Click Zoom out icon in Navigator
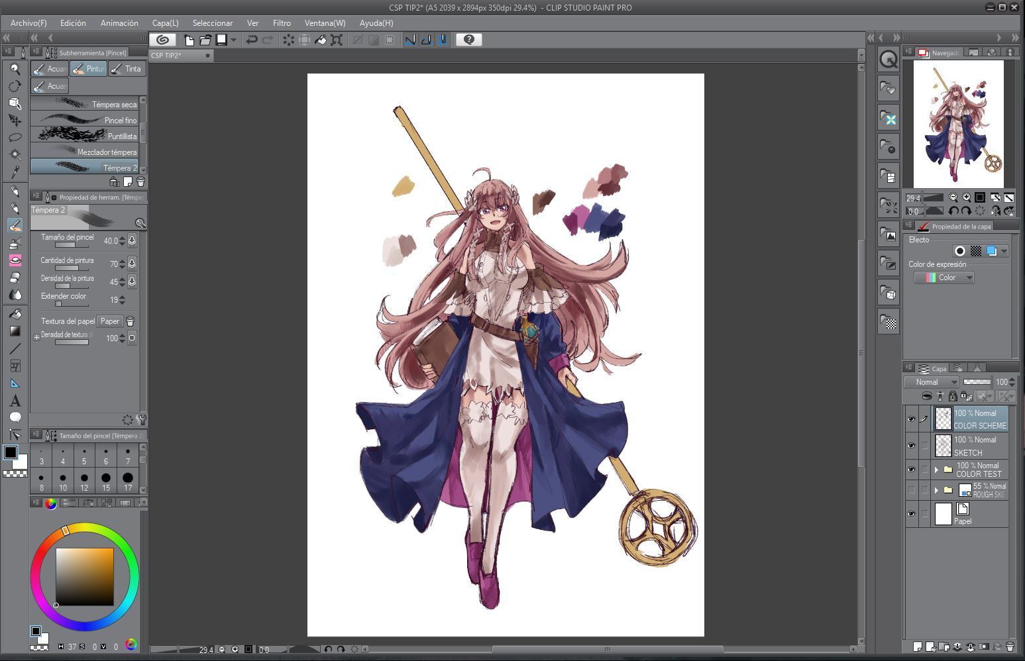Image resolution: width=1025 pixels, height=661 pixels. pos(953,197)
